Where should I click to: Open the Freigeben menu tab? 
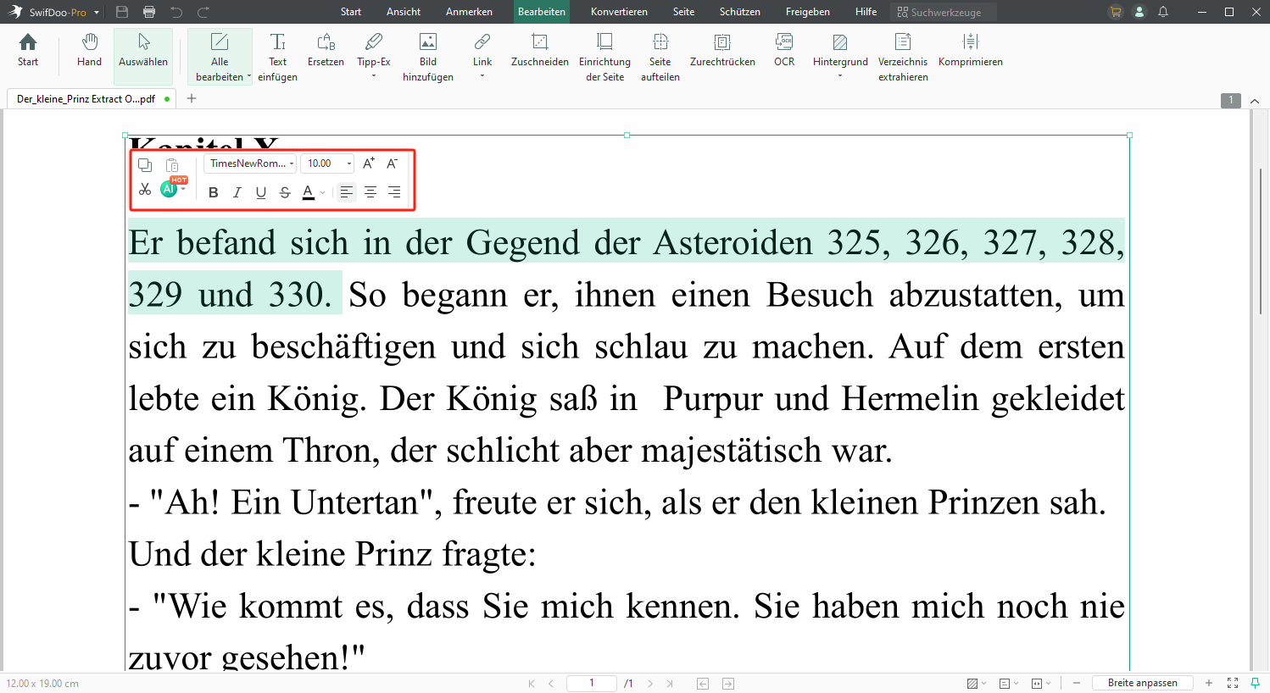(808, 12)
